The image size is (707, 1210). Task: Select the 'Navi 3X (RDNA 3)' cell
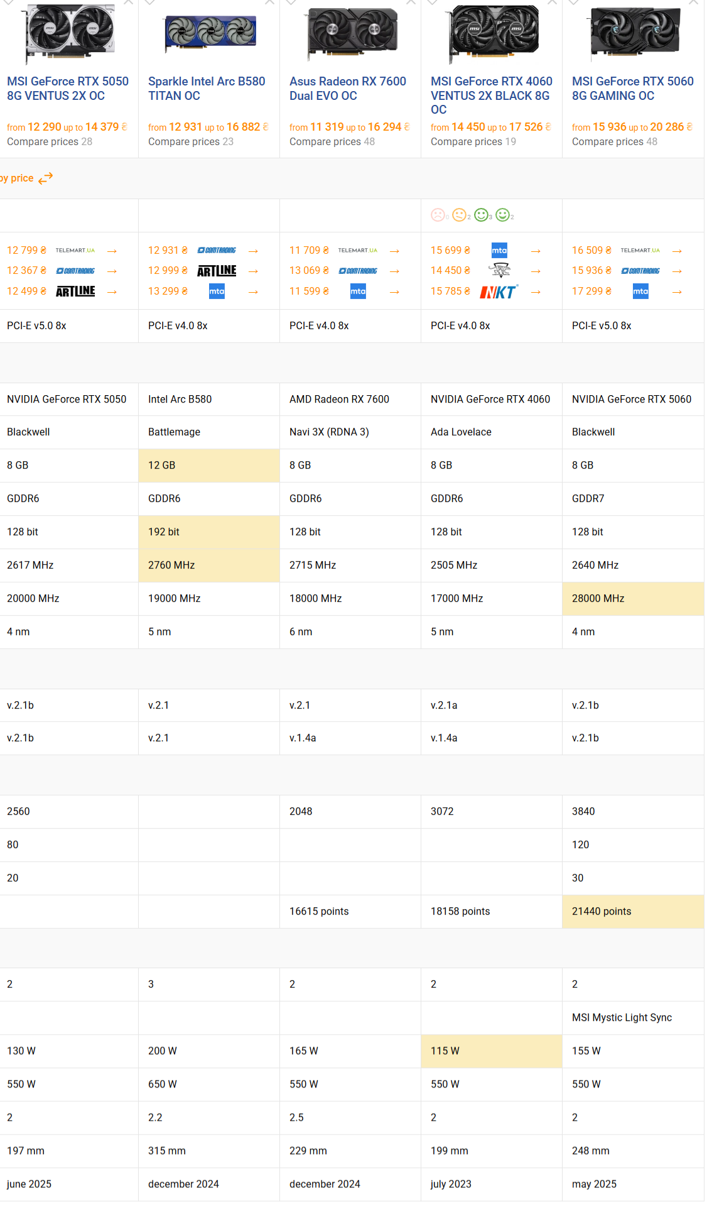coord(350,432)
